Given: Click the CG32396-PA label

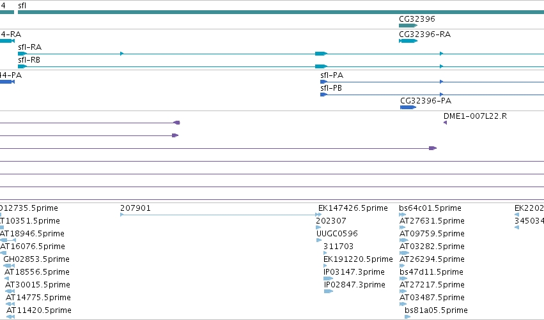Looking at the screenshot, I should coord(426,101).
